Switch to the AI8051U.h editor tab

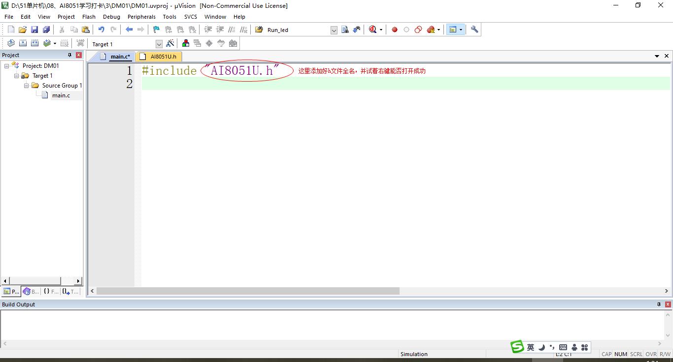coord(158,57)
